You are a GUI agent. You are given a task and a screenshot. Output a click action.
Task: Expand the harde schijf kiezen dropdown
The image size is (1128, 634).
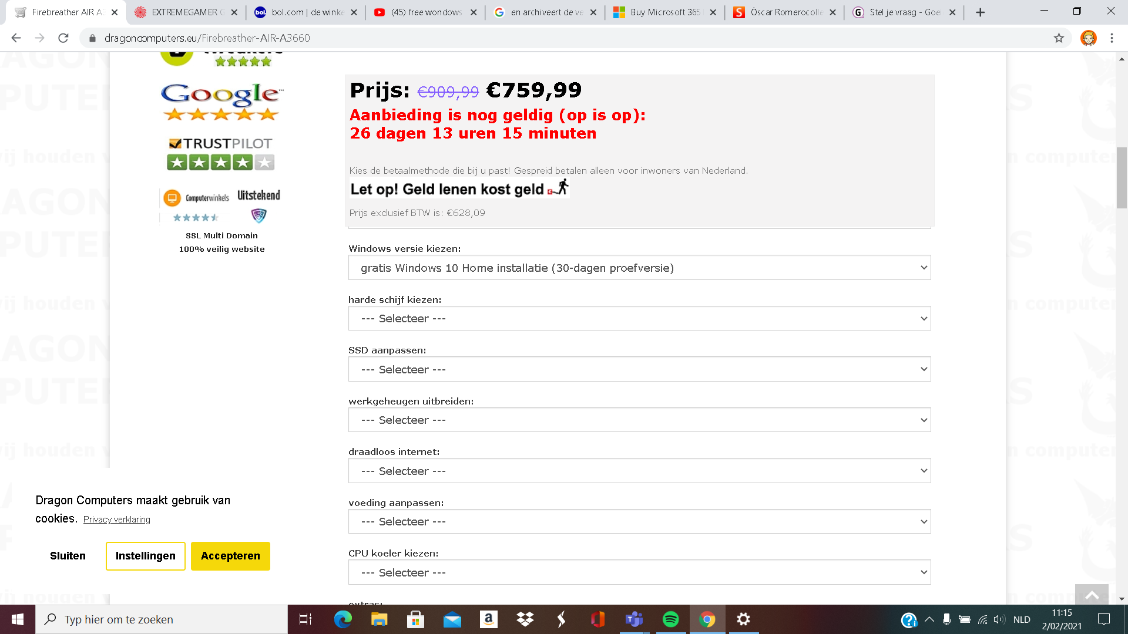click(639, 319)
